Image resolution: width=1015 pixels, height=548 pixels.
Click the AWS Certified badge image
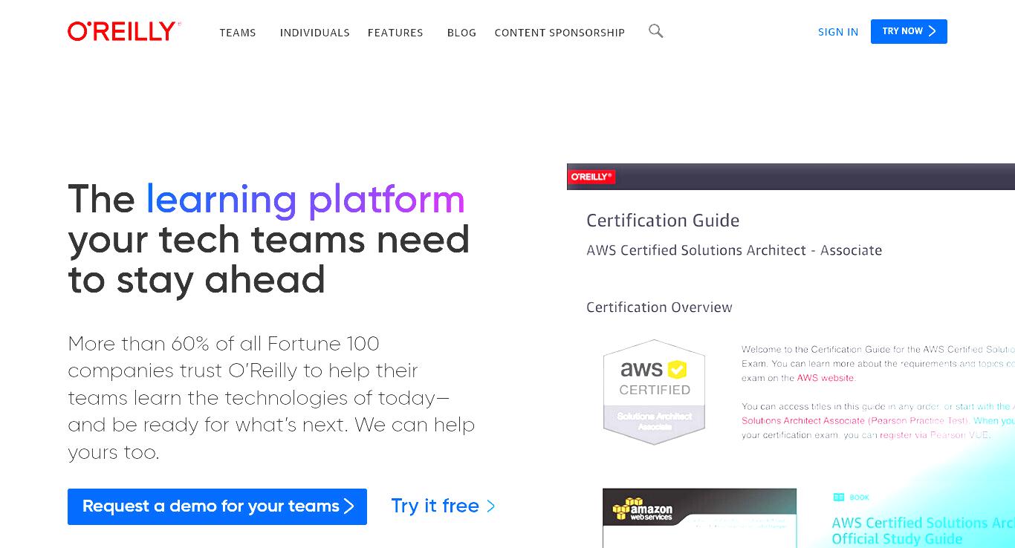[654, 391]
